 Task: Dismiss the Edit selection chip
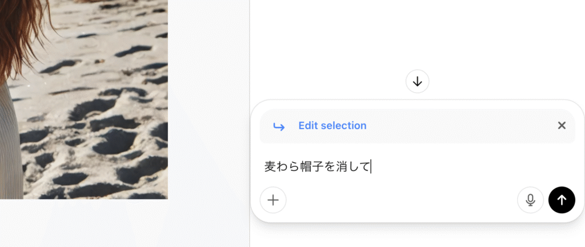(562, 125)
